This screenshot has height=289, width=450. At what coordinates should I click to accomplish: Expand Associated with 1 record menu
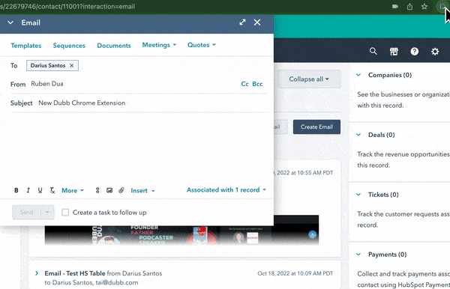coord(226,190)
